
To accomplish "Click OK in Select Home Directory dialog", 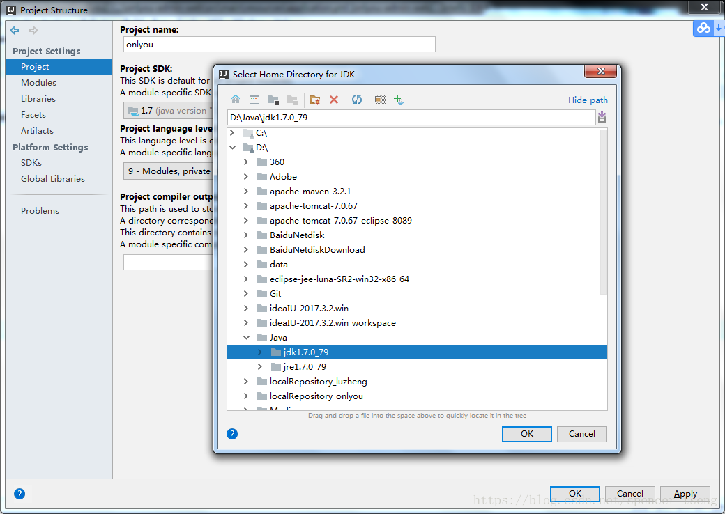I will 526,434.
